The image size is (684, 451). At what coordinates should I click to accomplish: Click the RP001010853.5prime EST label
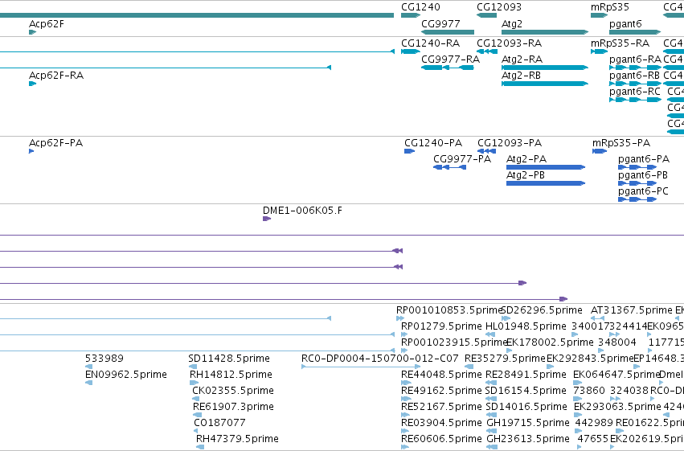[449, 310]
